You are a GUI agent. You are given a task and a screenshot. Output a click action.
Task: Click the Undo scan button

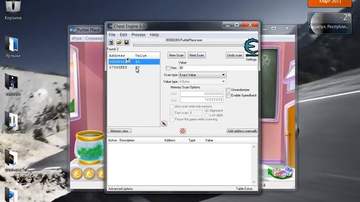click(x=235, y=55)
